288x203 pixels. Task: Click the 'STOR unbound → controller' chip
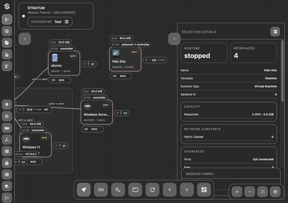[x=131, y=44]
